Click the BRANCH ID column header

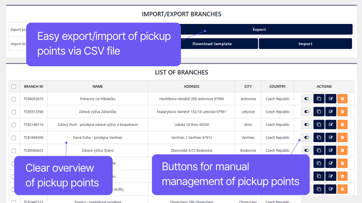tap(34, 87)
